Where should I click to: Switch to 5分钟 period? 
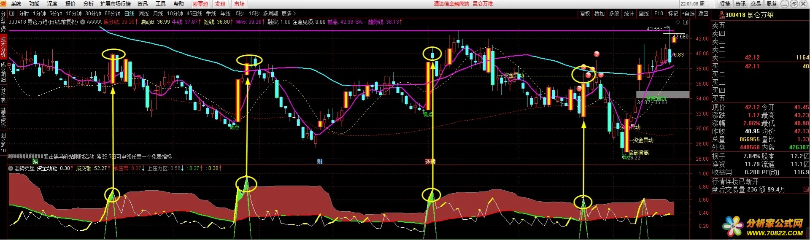coord(56,13)
